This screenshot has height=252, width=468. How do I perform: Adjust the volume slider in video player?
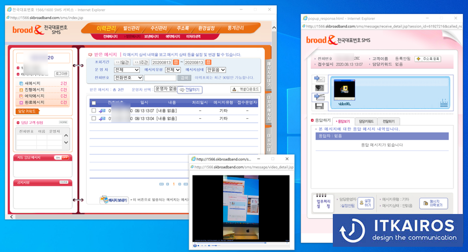[216, 245]
